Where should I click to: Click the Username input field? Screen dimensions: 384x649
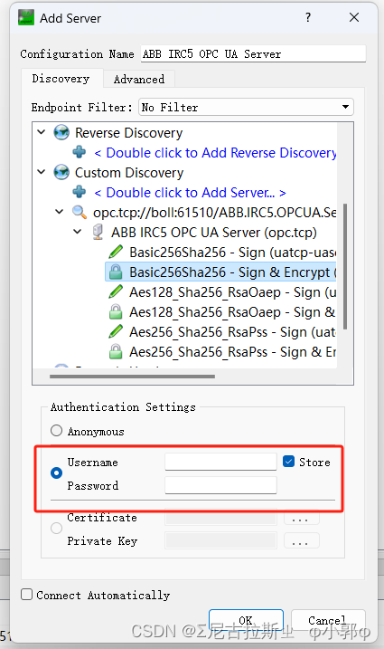tap(220, 462)
